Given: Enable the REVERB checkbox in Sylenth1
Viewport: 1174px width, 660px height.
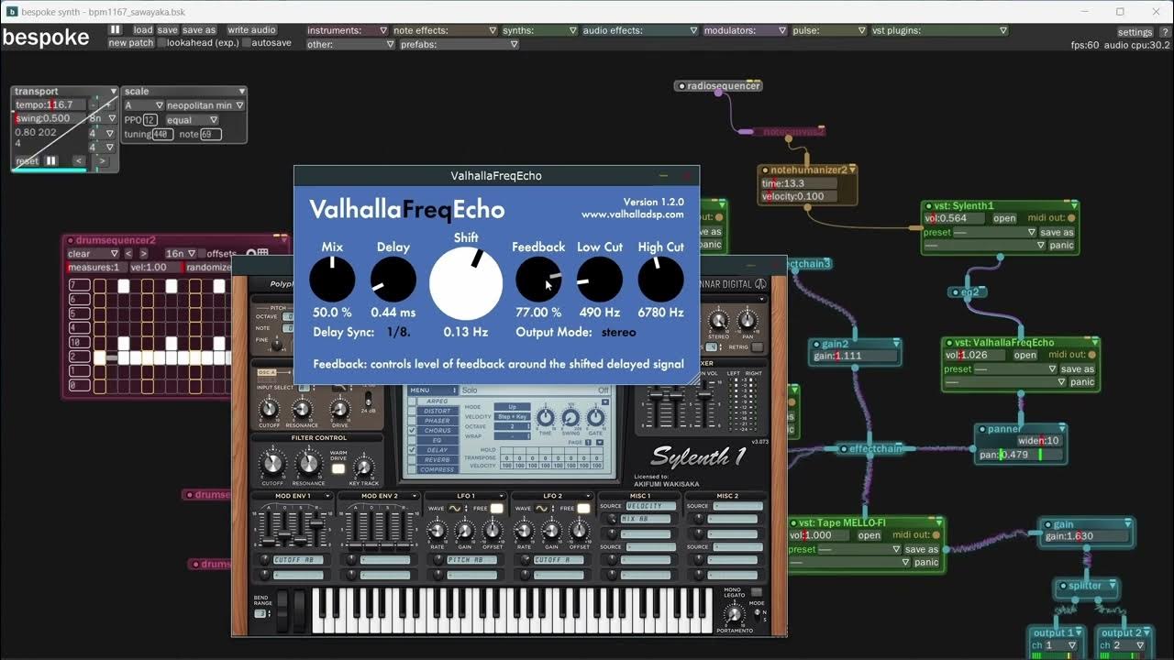Looking at the screenshot, I should [x=412, y=460].
